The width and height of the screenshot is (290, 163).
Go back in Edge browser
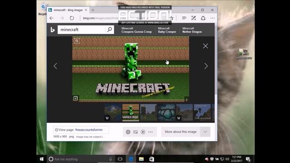coord(52,18)
